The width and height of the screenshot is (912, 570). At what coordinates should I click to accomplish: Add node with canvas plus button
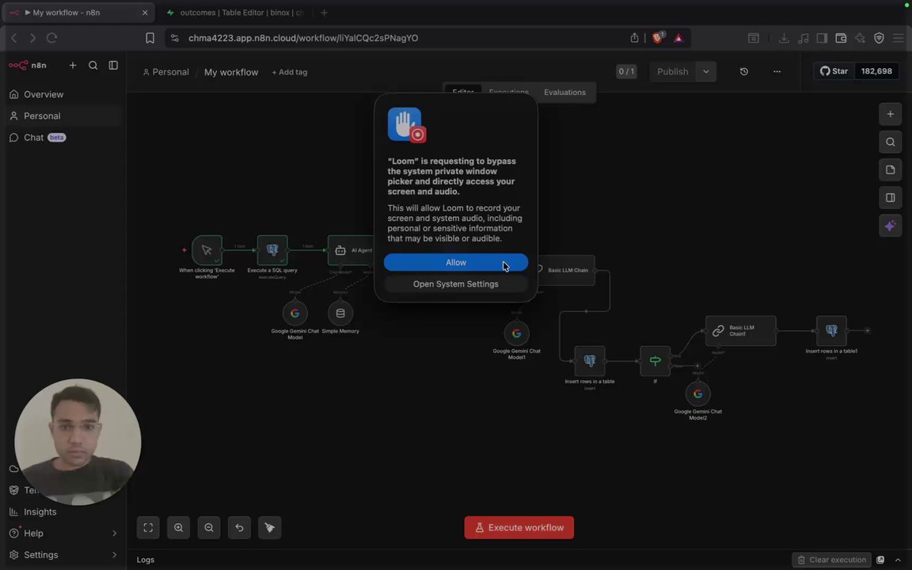pos(891,114)
